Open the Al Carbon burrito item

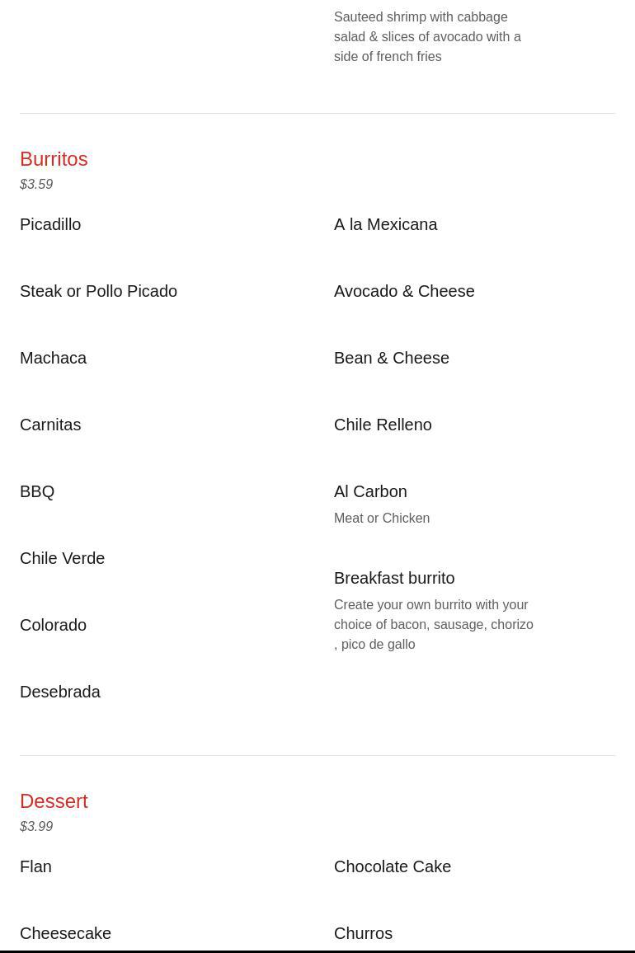370,491
